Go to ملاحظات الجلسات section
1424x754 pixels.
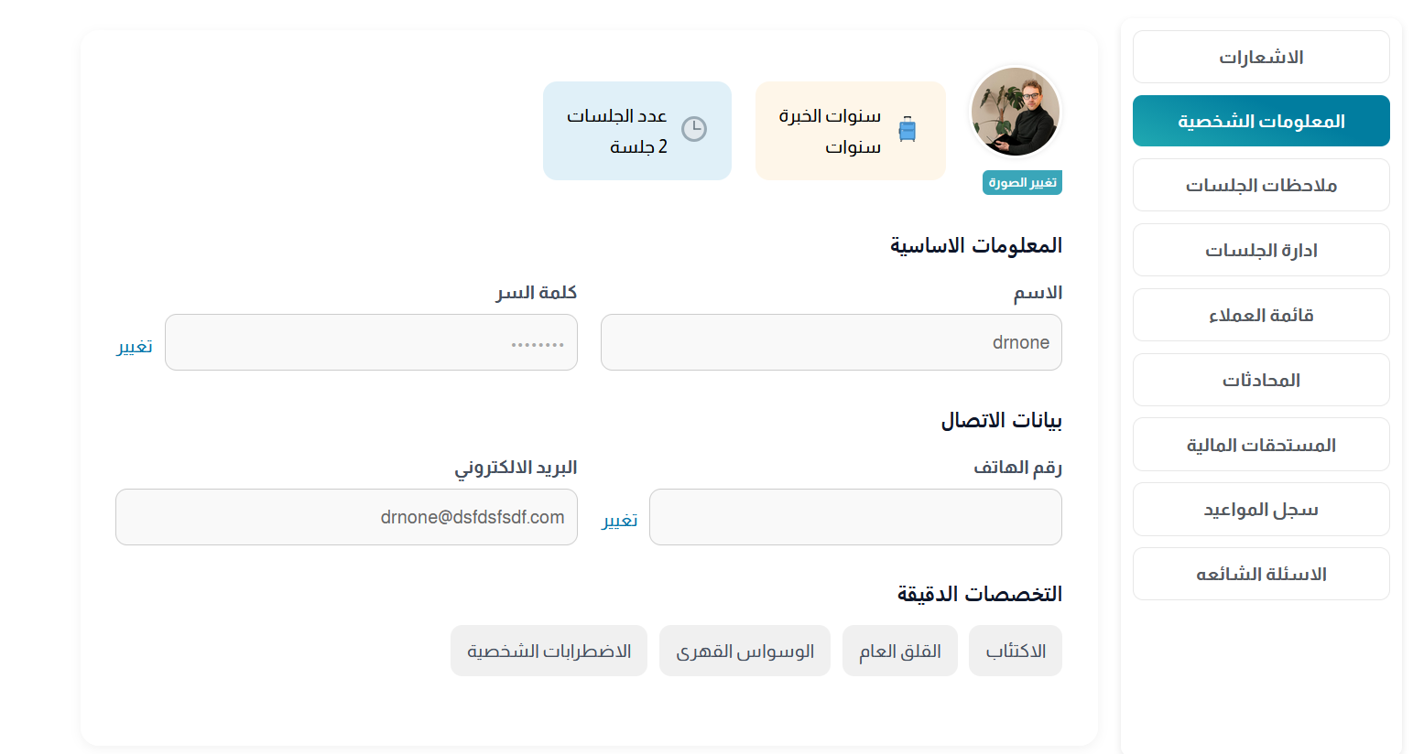pyautogui.click(x=1260, y=186)
